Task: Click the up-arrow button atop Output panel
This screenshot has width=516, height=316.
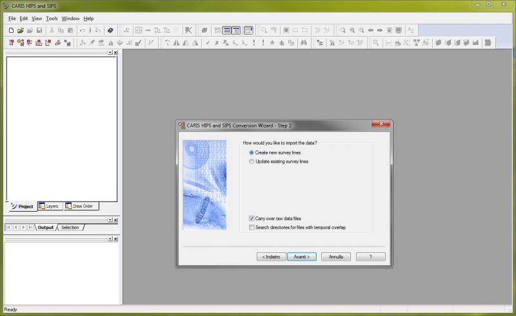Action: (110, 219)
